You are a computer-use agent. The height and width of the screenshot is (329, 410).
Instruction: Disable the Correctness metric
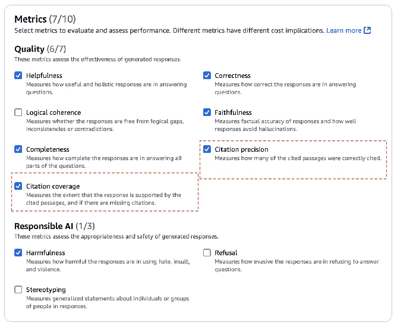207,76
